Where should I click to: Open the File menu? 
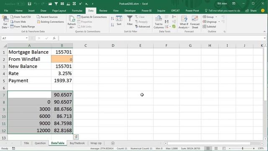[6, 10]
